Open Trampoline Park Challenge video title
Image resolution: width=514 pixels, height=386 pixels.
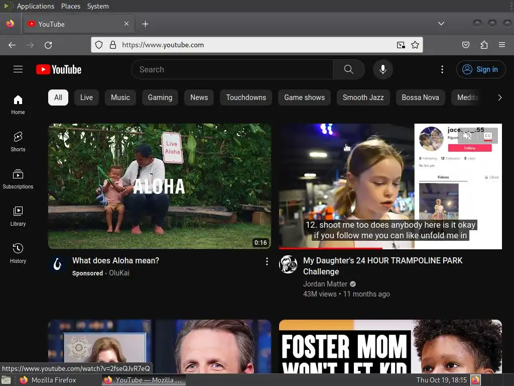pos(382,266)
